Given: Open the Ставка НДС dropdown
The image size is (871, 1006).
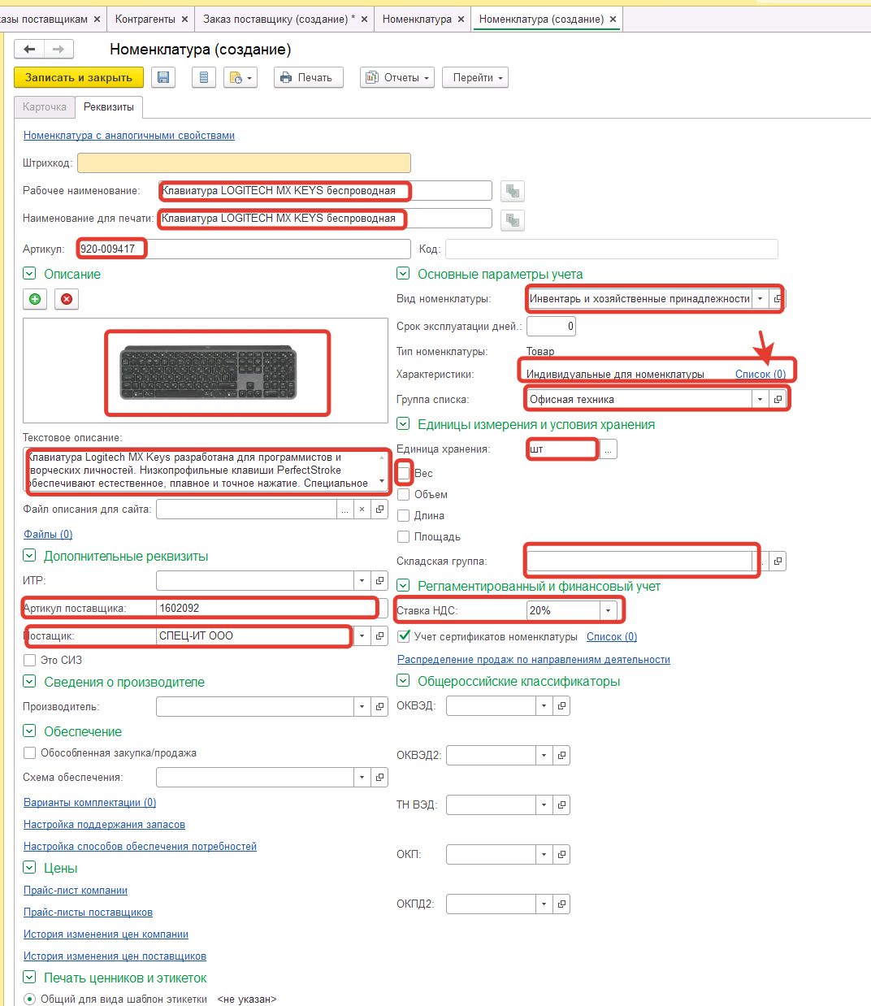Looking at the screenshot, I should (608, 610).
